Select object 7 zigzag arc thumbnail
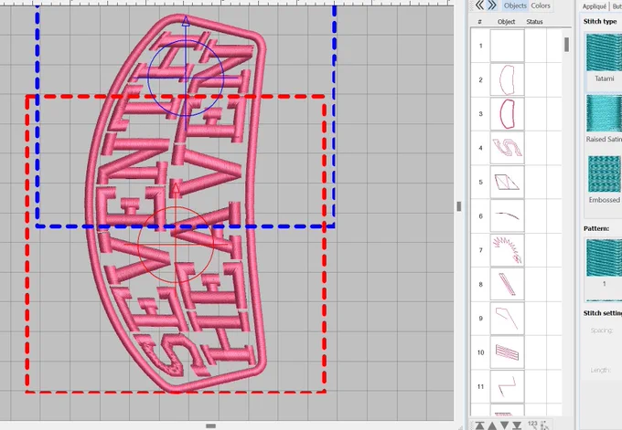Viewport: 622px width, 430px height. point(507,250)
